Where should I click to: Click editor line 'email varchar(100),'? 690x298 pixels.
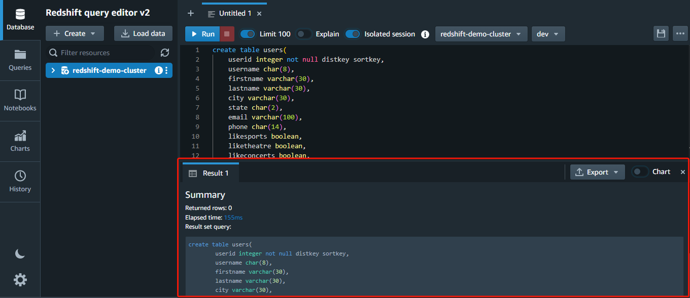click(x=265, y=117)
